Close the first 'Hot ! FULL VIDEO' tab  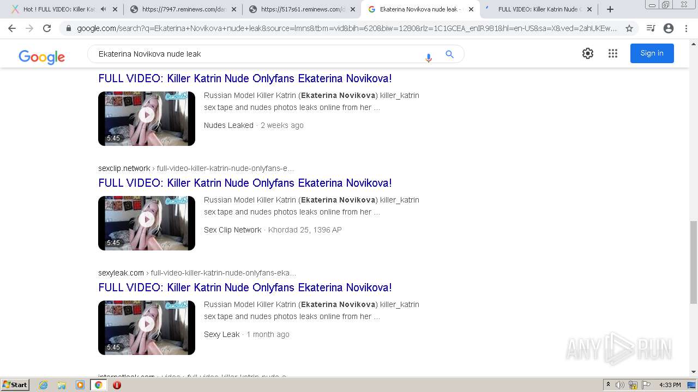point(115,9)
